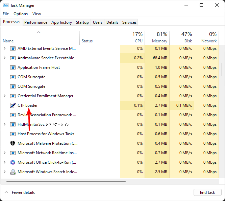Minimize the Task Manager window
The width and height of the screenshot is (225, 201).
coord(186,5)
